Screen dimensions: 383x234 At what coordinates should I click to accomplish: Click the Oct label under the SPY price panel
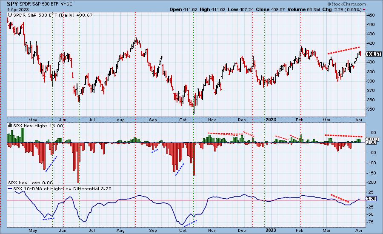[183, 120]
